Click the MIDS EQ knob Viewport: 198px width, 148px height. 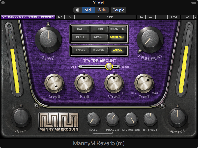(84, 83)
